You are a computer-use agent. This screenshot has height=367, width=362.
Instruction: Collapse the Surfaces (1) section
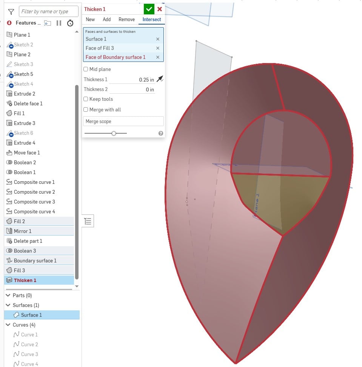point(7,305)
